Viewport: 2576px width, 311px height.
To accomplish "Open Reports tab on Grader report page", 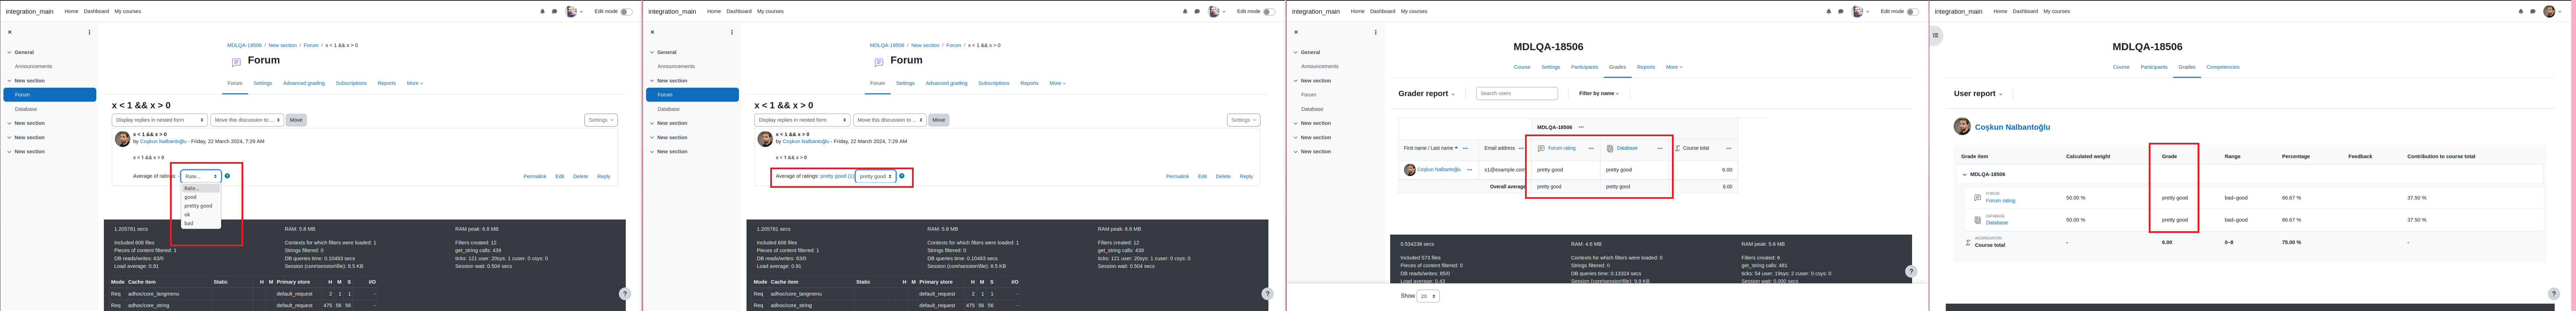I will coord(1646,67).
